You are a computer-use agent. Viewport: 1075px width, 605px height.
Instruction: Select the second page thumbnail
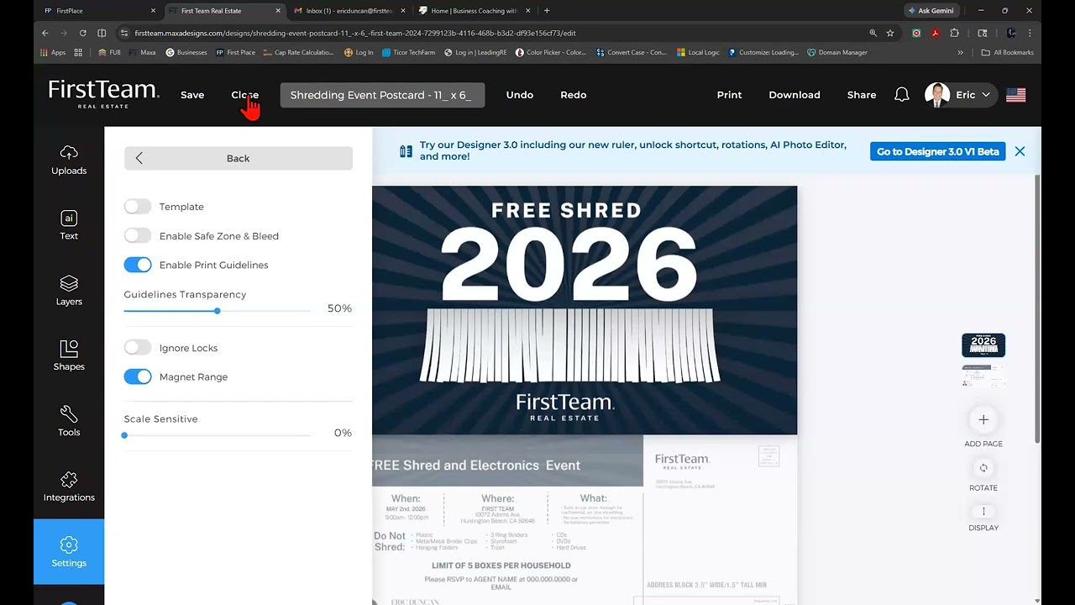click(983, 376)
